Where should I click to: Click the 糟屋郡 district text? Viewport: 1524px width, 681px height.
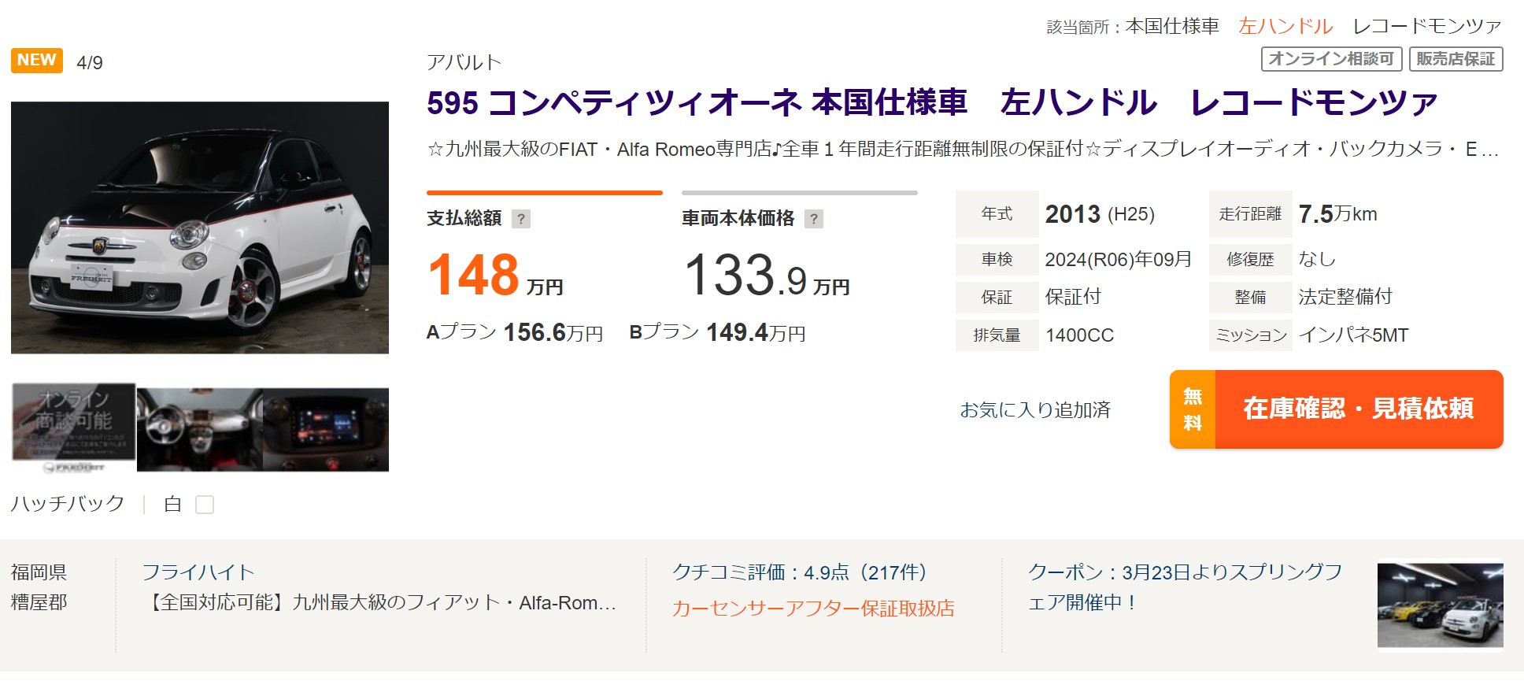click(39, 602)
